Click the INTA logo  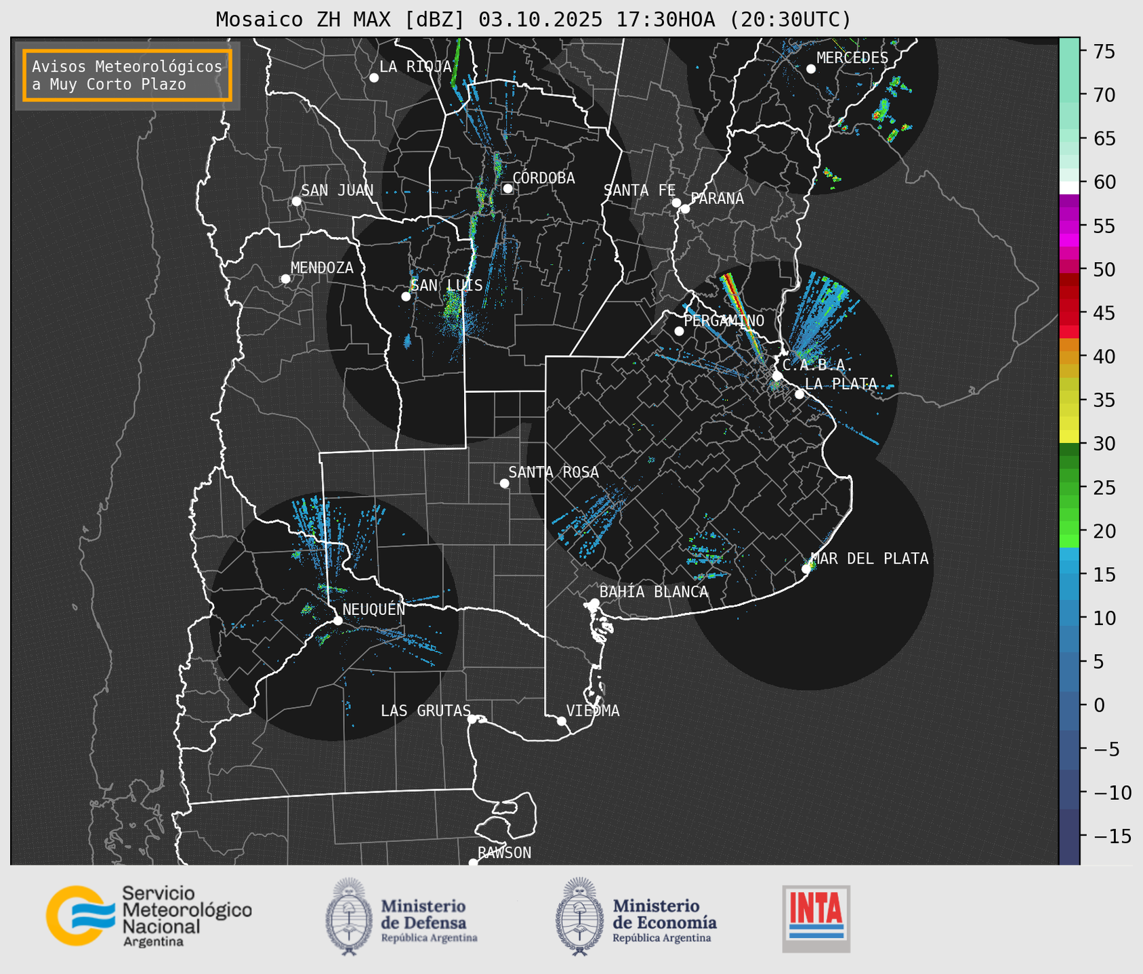click(x=816, y=918)
